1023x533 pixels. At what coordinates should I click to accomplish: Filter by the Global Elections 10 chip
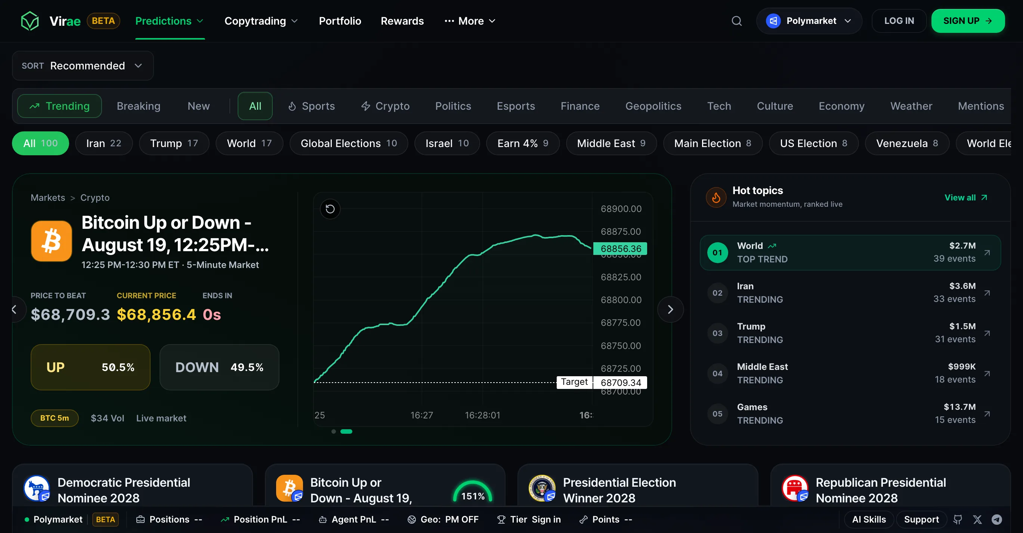[x=349, y=143]
